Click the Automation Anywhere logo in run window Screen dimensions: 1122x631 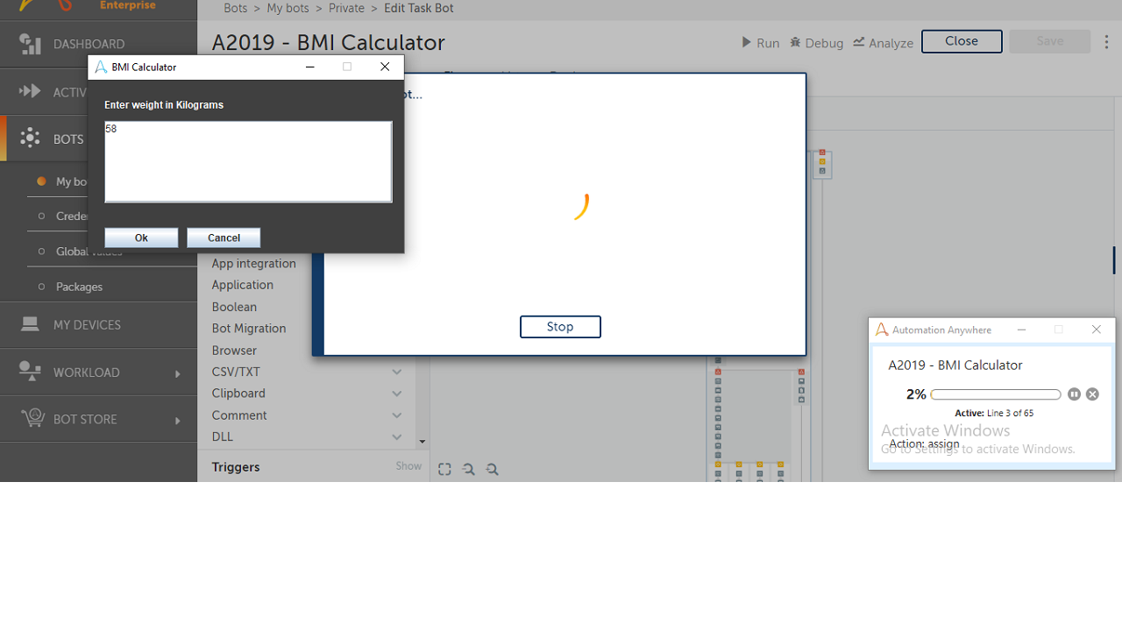(x=882, y=330)
